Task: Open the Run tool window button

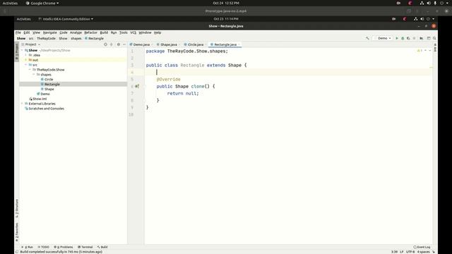Action: [28, 247]
